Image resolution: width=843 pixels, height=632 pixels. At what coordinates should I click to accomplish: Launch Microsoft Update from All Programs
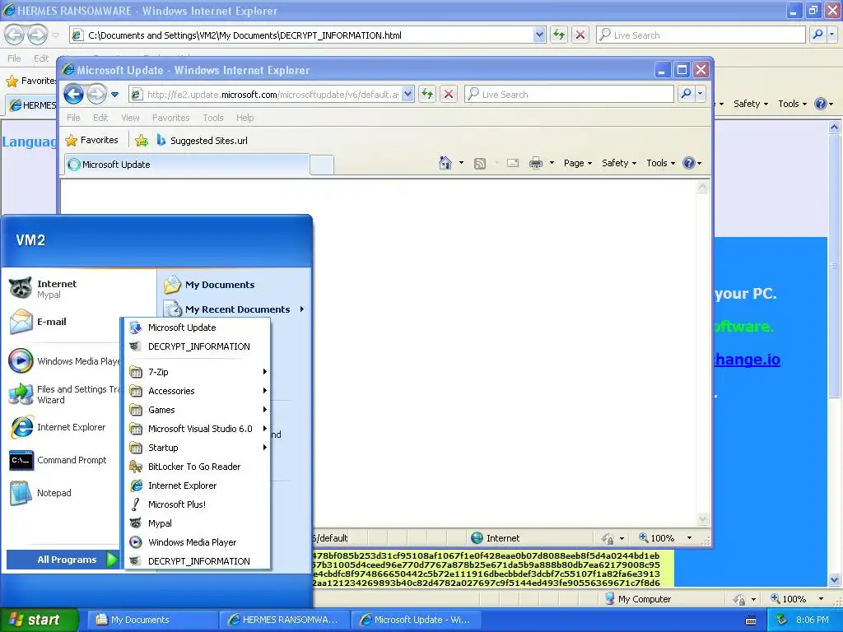coord(198,328)
